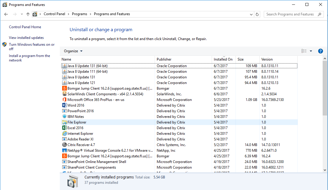Viewport: 328px width, 190px height.
Task: Open the Organize dropdown menu
Action: 73,51
